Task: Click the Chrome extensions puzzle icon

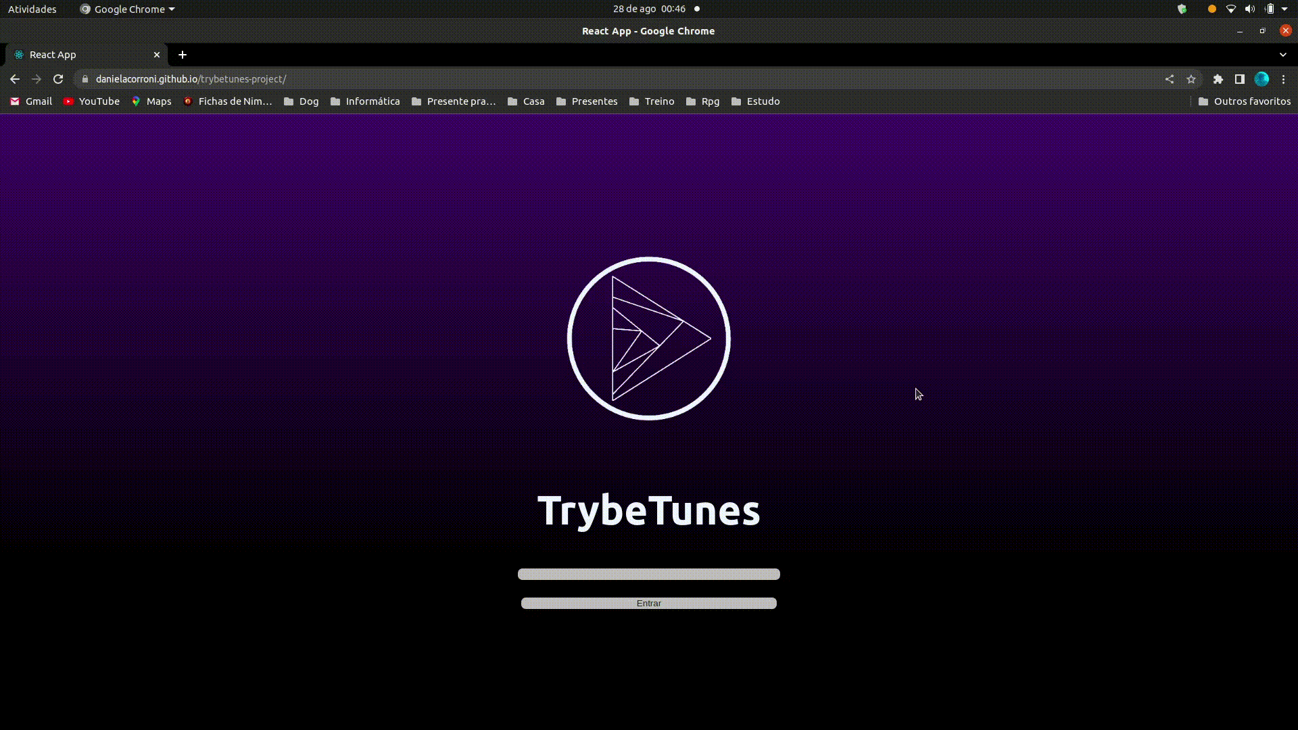Action: pyautogui.click(x=1218, y=79)
